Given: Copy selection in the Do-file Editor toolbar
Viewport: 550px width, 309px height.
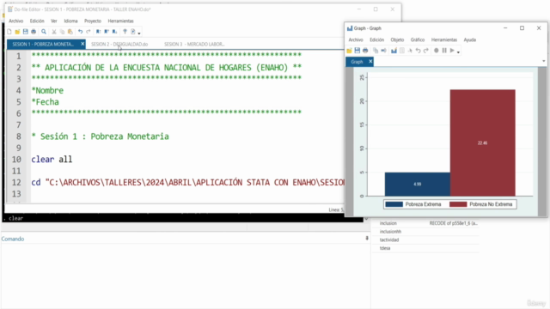Looking at the screenshot, I should tap(62, 32).
